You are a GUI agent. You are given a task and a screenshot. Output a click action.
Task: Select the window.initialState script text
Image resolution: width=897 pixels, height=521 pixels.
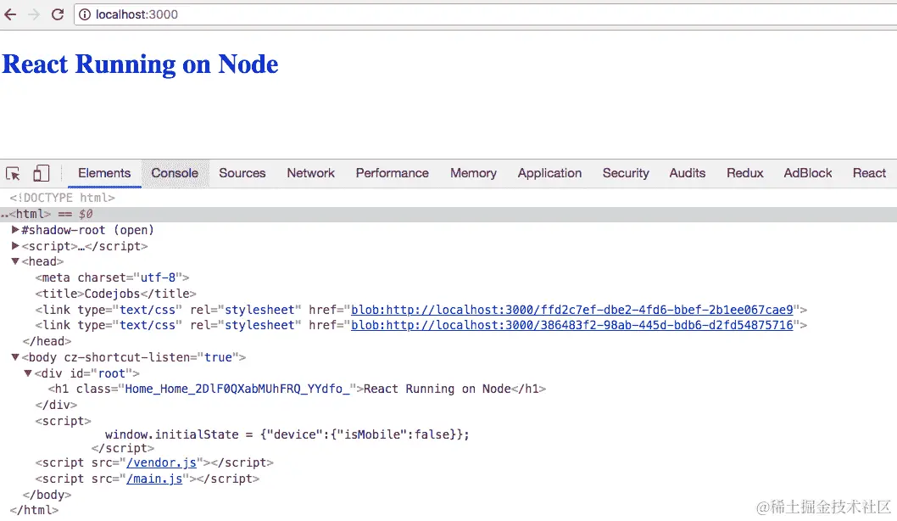click(287, 434)
